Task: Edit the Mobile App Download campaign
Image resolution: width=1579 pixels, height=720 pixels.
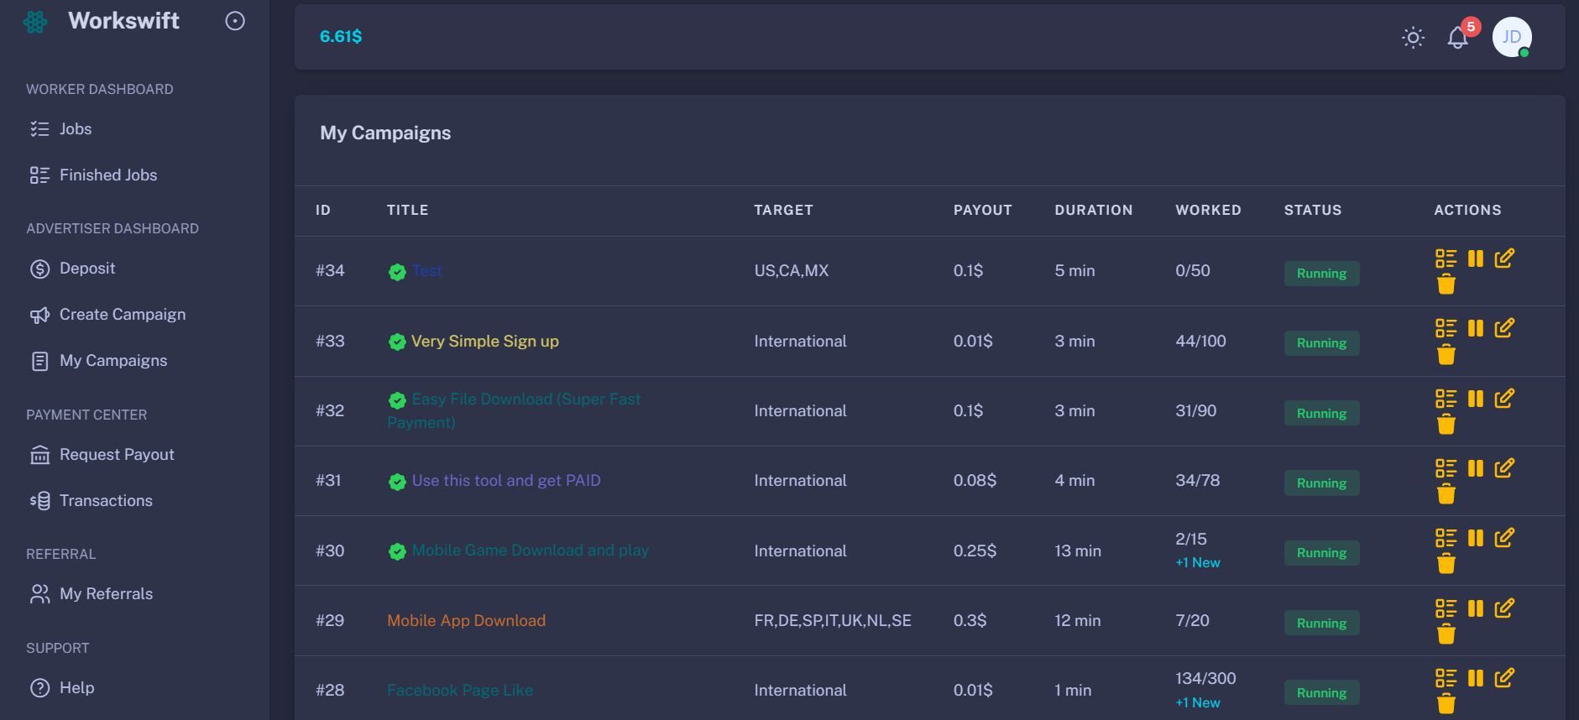Action: 1504,608
